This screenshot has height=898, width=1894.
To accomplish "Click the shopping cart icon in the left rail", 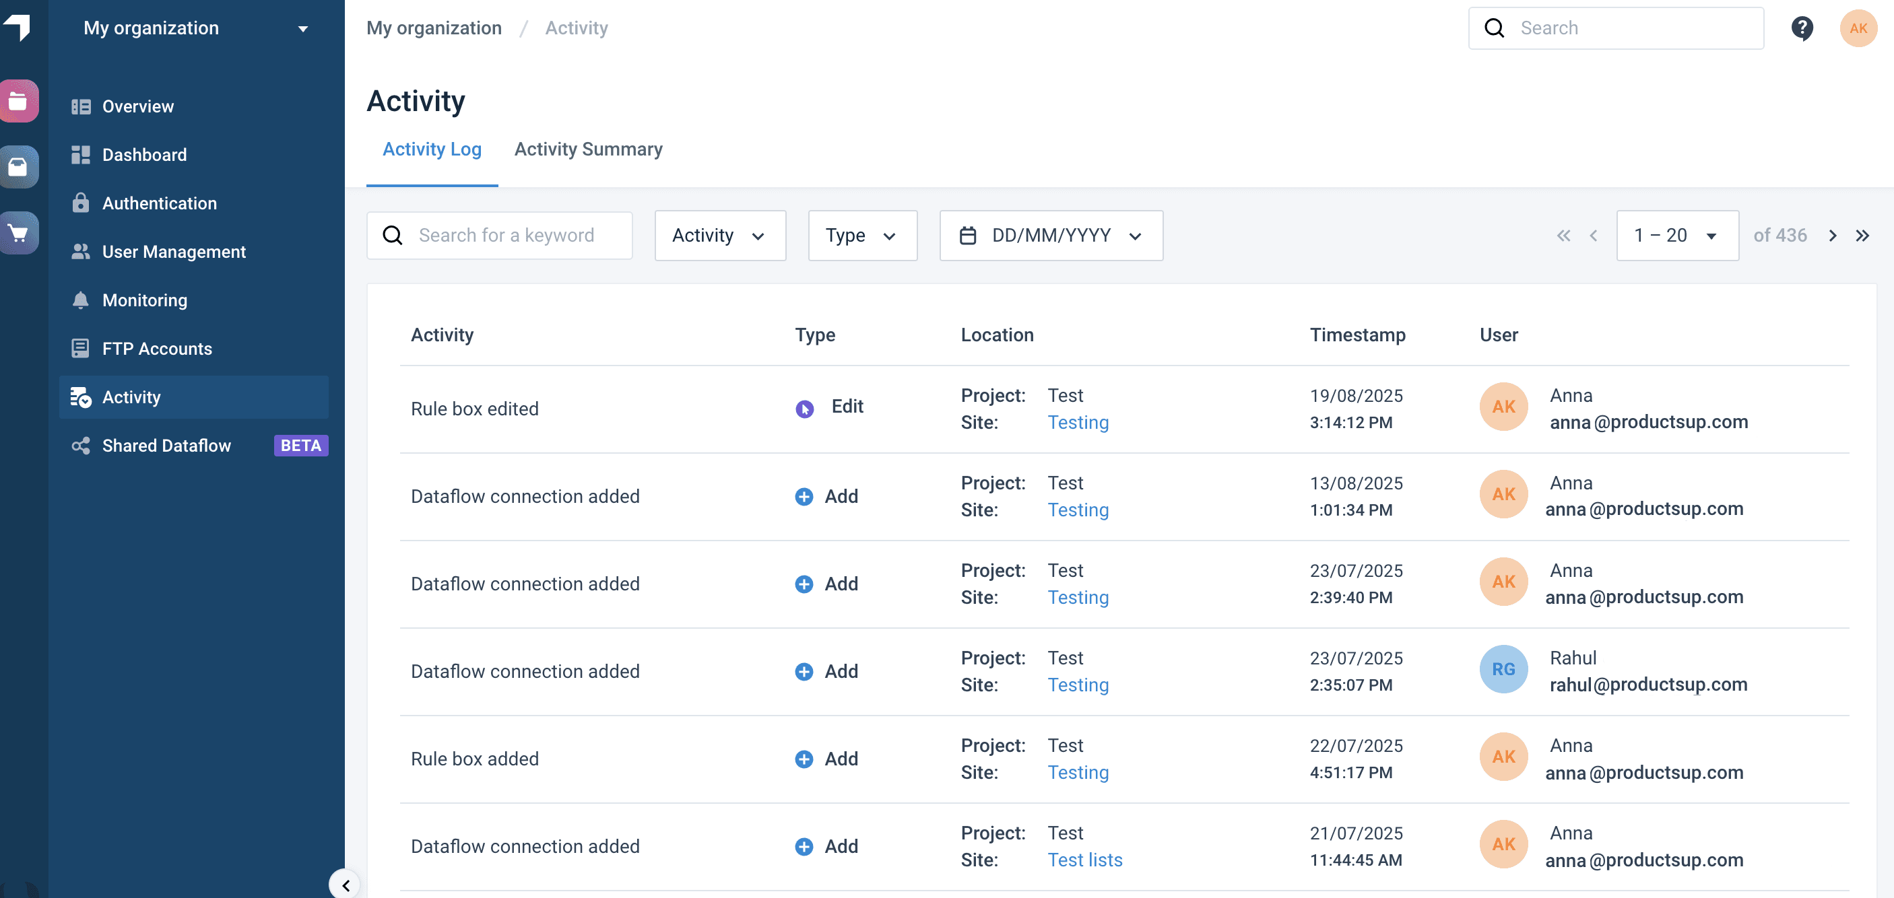I will (x=19, y=233).
